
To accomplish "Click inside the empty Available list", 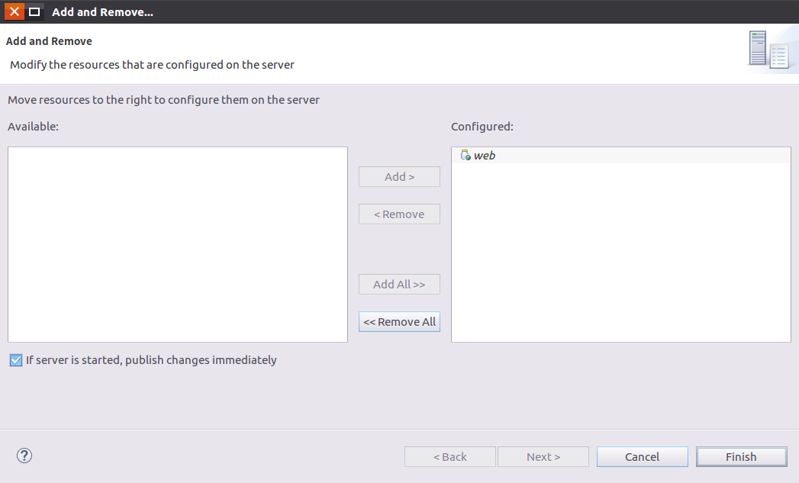I will pos(178,245).
